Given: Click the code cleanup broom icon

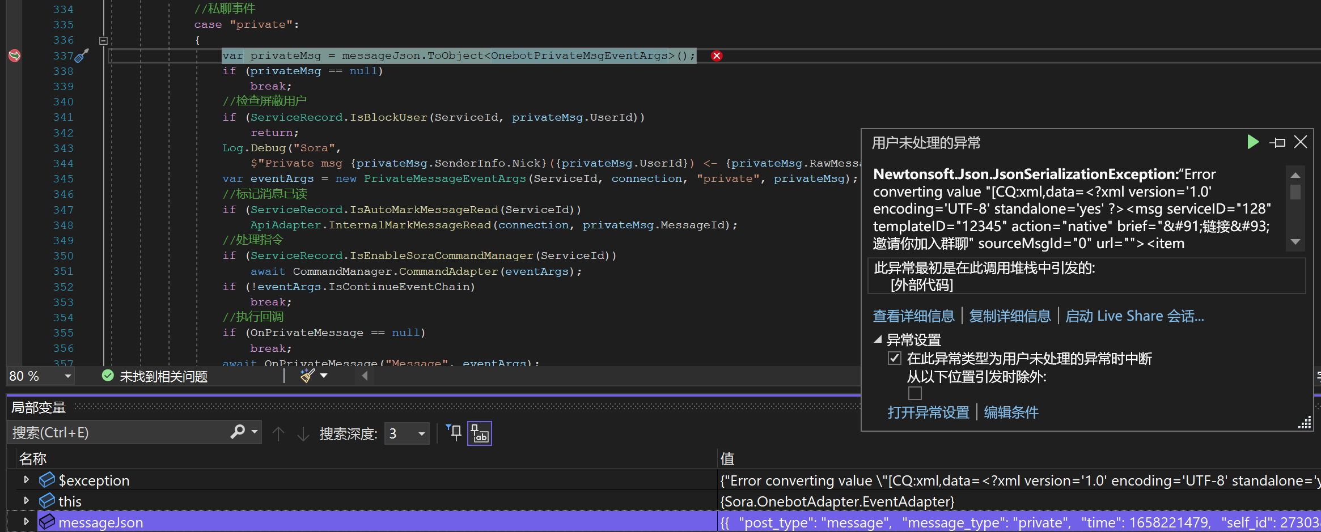Looking at the screenshot, I should tap(307, 376).
